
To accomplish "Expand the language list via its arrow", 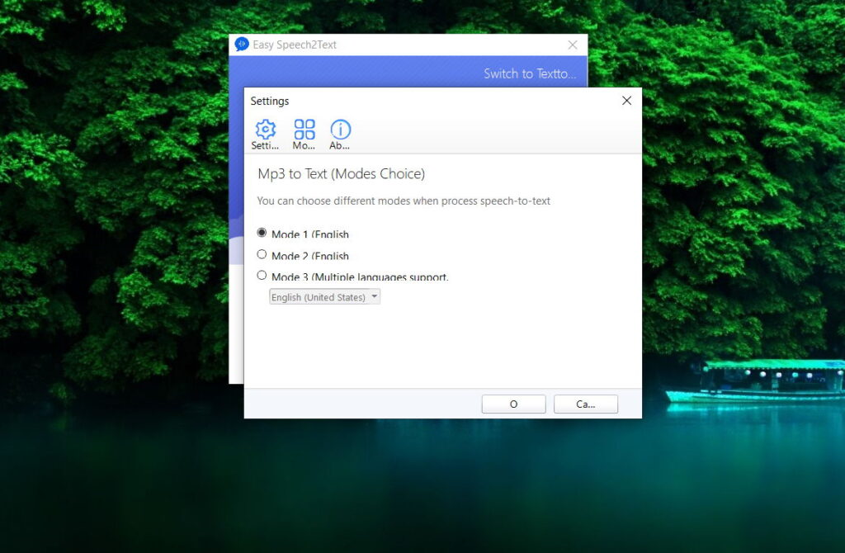I will click(x=375, y=296).
